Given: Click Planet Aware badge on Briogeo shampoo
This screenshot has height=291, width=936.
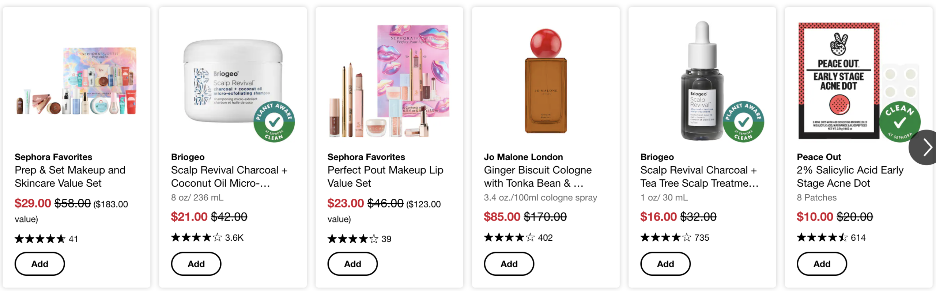Looking at the screenshot, I should pos(274,122).
